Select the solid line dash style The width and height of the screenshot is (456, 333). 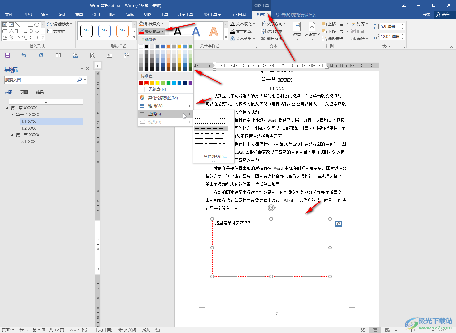pos(210,113)
